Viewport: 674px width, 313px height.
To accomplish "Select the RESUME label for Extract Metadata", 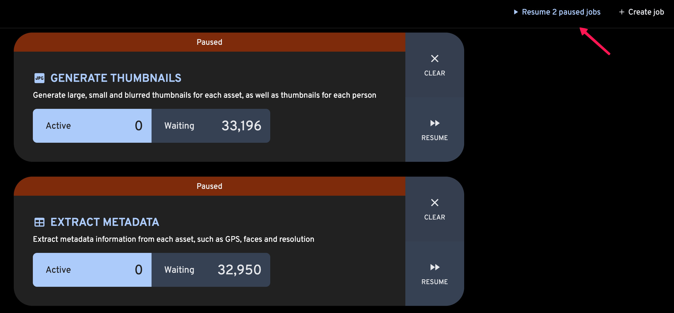I will [434, 282].
